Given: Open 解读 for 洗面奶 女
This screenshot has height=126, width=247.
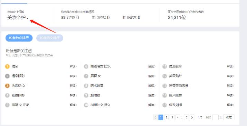Looking at the screenshot, I should (x=73, y=86).
